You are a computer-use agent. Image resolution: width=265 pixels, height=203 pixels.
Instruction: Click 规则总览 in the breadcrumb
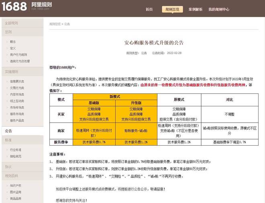pyautogui.click(x=55, y=24)
